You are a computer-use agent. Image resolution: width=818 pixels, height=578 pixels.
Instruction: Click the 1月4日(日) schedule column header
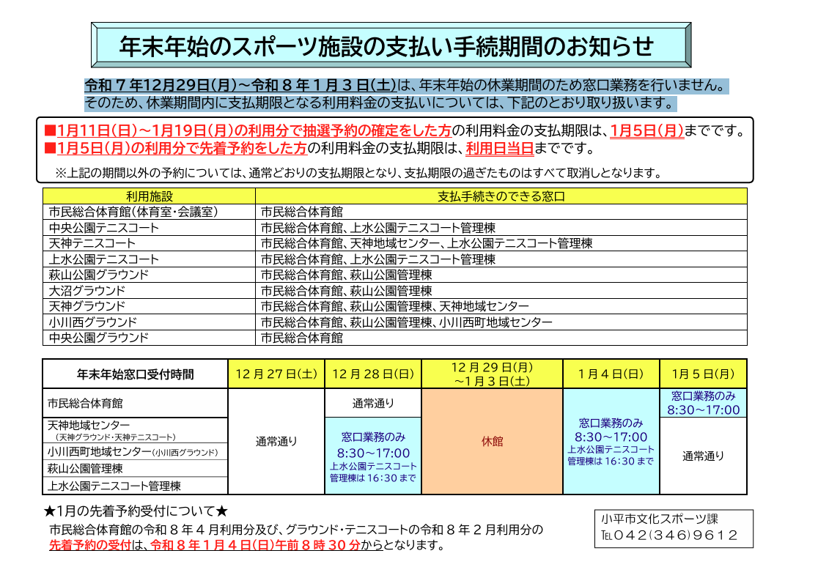611,374
